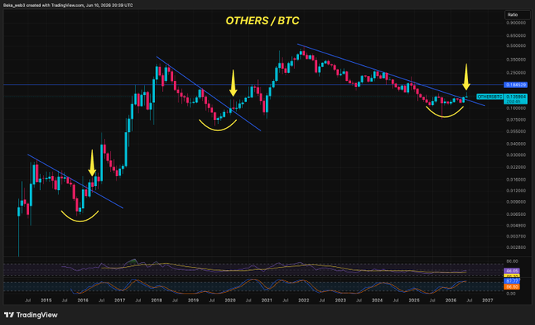Click the 0.250000 price axis label
The height and width of the screenshot is (325, 535).
tap(516, 73)
